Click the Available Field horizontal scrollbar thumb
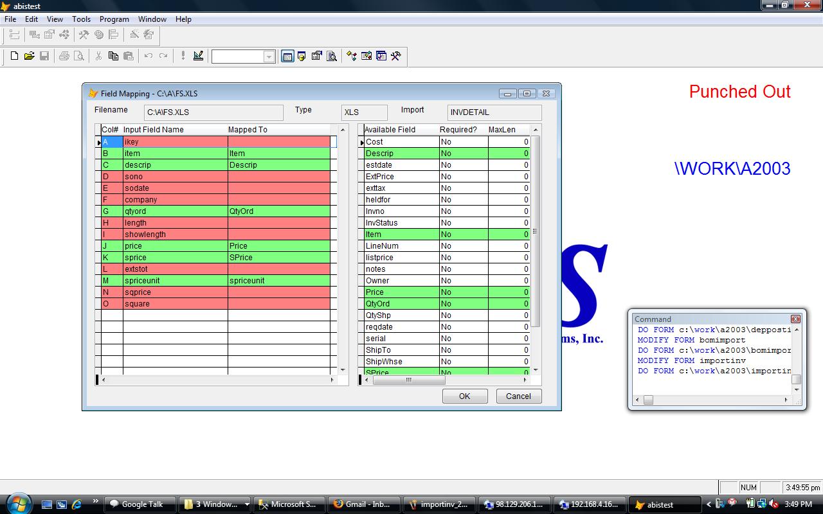The image size is (823, 514). (x=408, y=380)
